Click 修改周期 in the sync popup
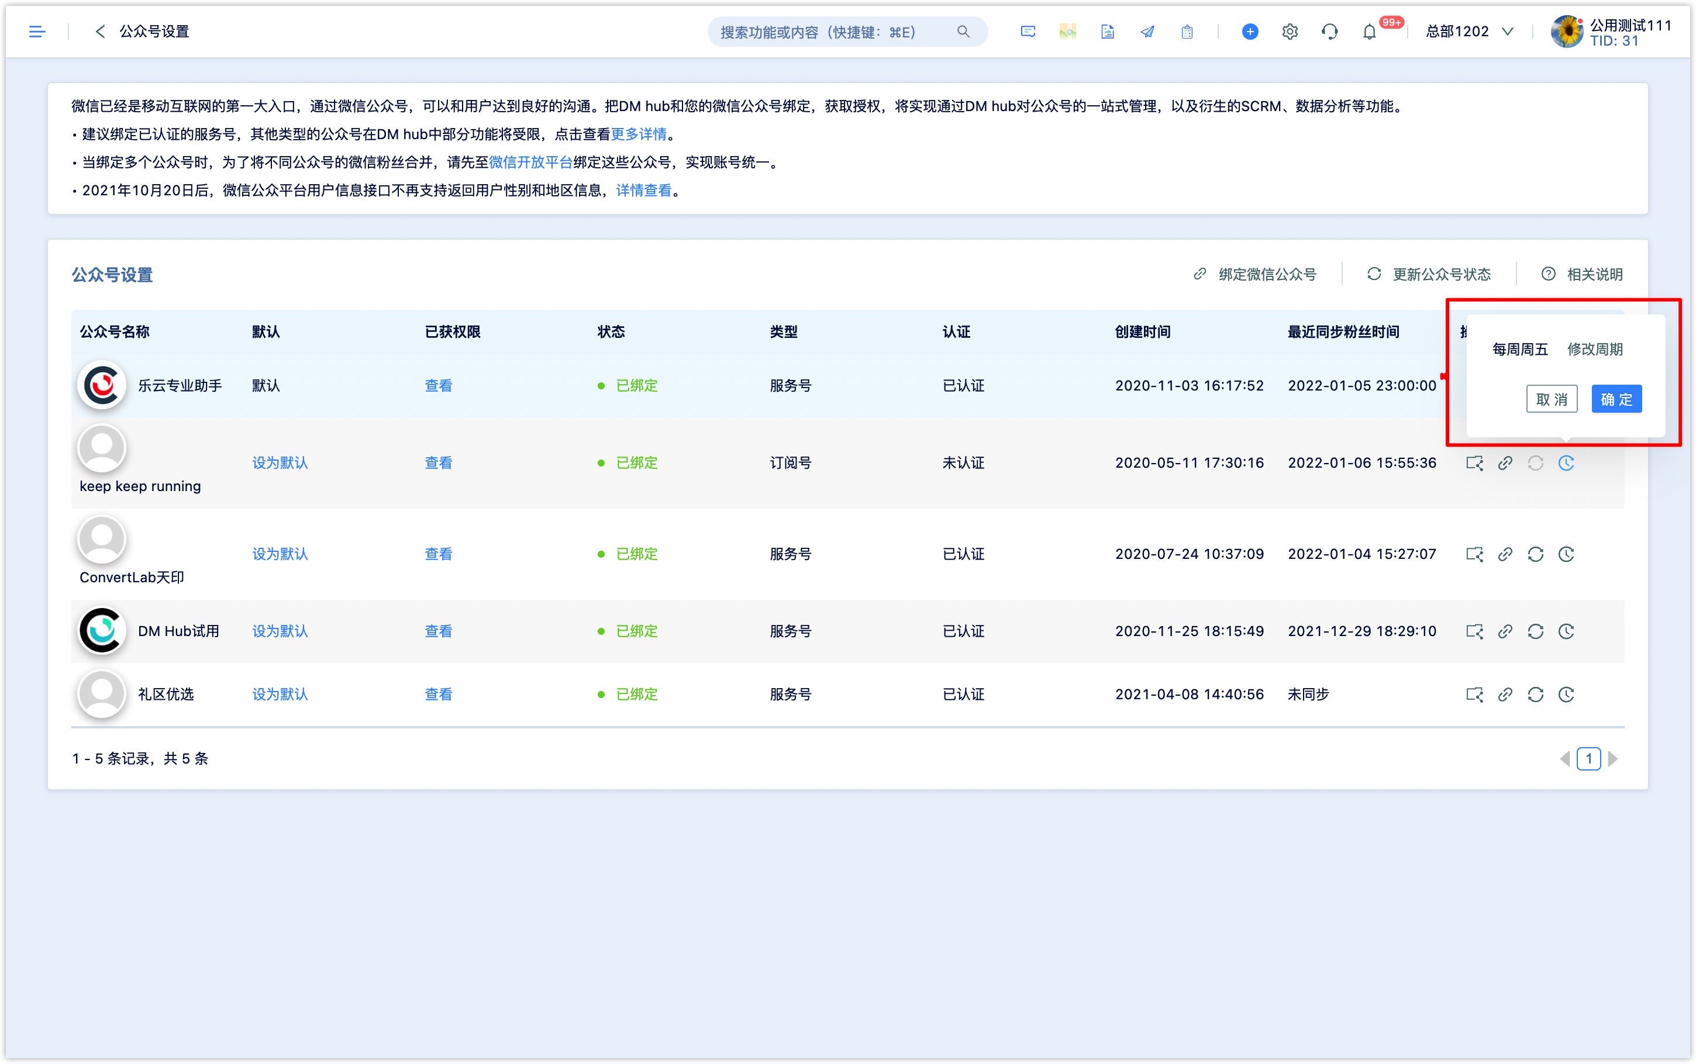Image resolution: width=1696 pixels, height=1064 pixels. click(1595, 349)
